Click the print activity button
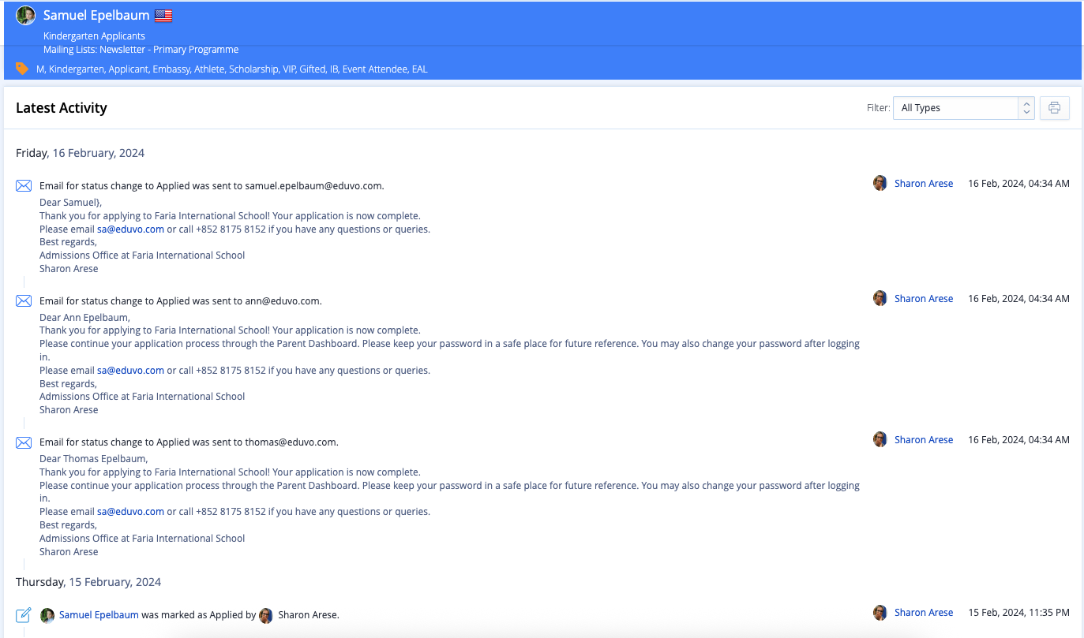The image size is (1084, 638). tap(1054, 108)
